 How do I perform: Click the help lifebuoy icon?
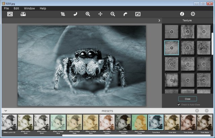(193, 14)
